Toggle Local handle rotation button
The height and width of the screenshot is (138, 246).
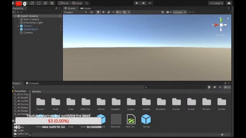tap(77, 3)
